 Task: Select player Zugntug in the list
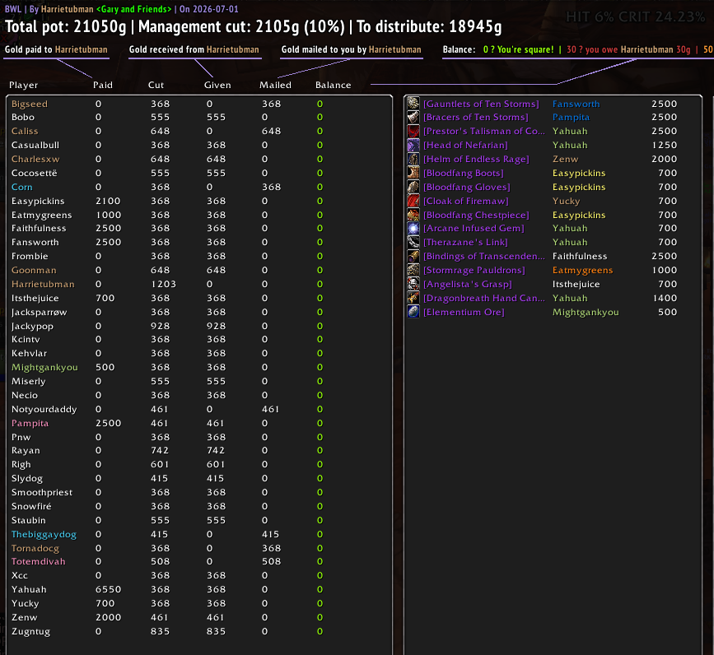(x=31, y=632)
